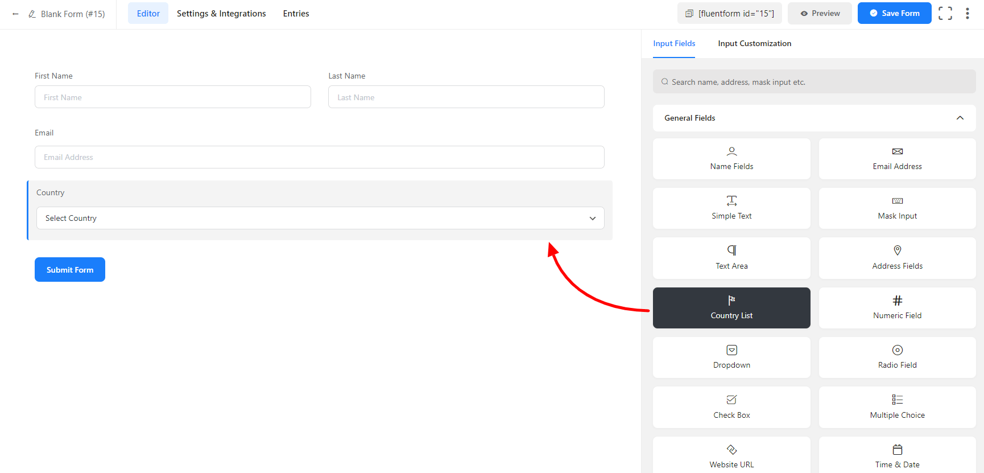Viewport: 984px width, 473px height.
Task: Add the Name Fields element
Action: [731, 159]
